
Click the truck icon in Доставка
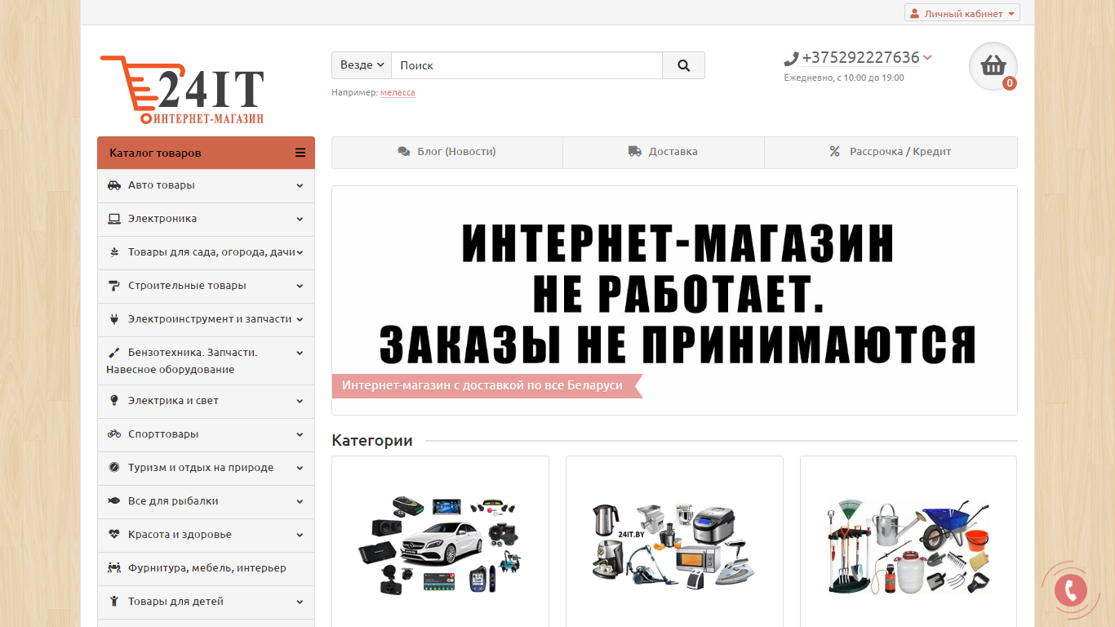tap(634, 152)
